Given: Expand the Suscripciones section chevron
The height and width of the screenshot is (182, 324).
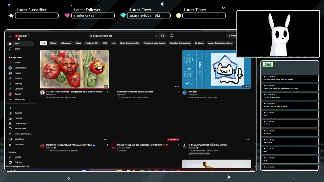Looking at the screenshot, I should point(24,57).
